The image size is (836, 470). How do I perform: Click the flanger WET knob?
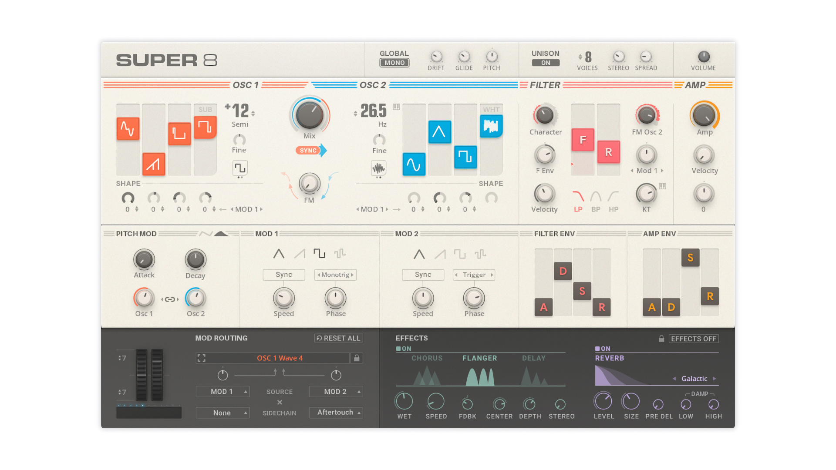pos(404,401)
